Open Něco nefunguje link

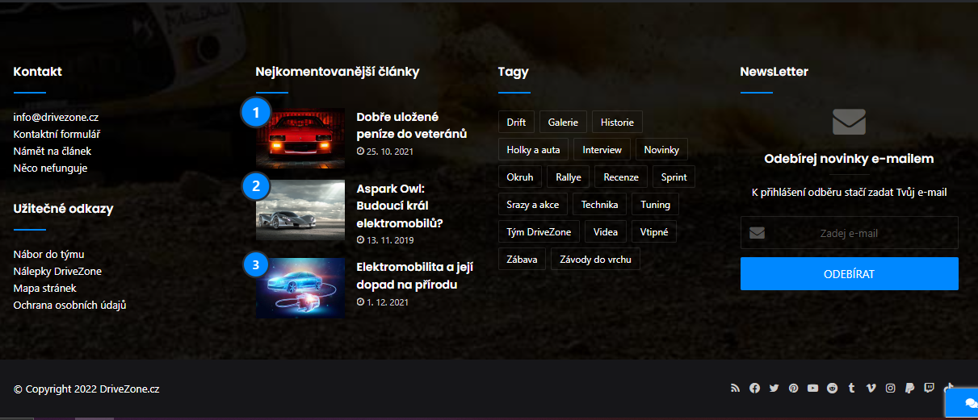coord(50,168)
